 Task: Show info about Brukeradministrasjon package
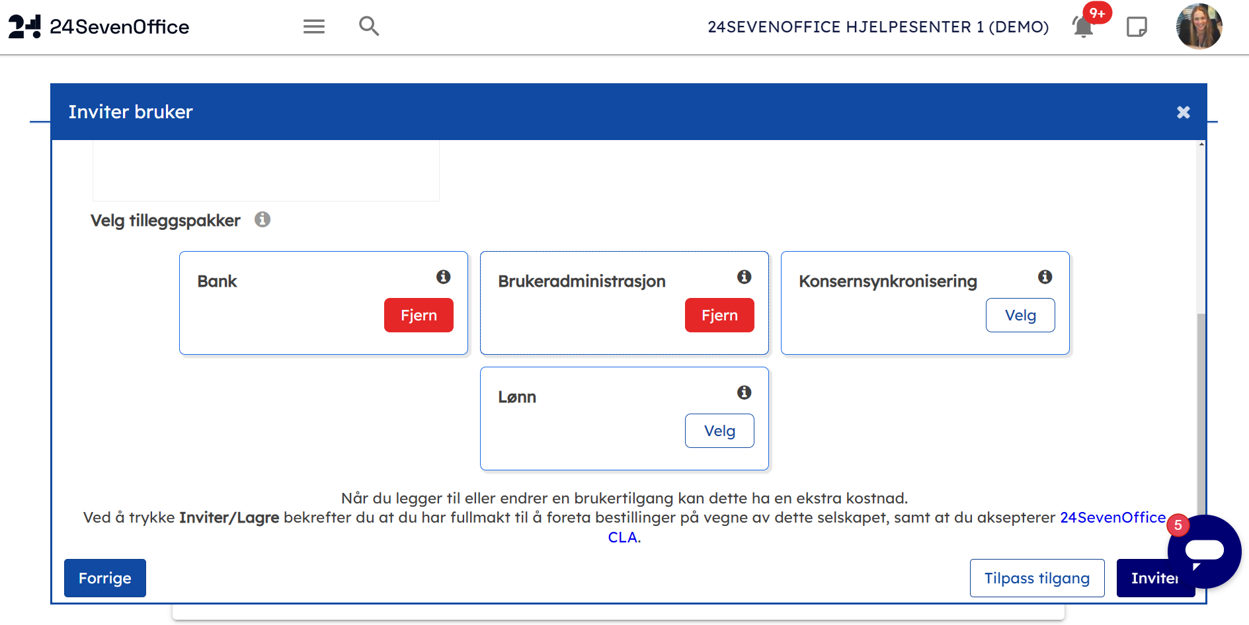pyautogui.click(x=744, y=277)
